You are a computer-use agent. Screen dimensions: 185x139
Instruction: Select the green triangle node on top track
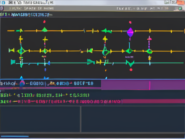pyautogui.click(x=44, y=29)
